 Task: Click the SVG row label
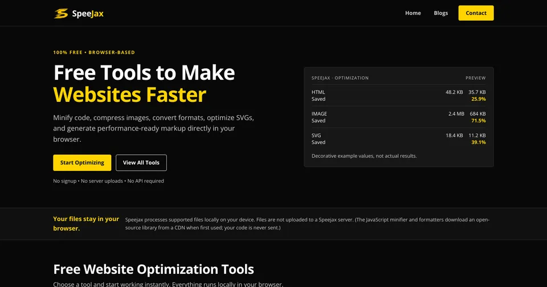pos(316,136)
